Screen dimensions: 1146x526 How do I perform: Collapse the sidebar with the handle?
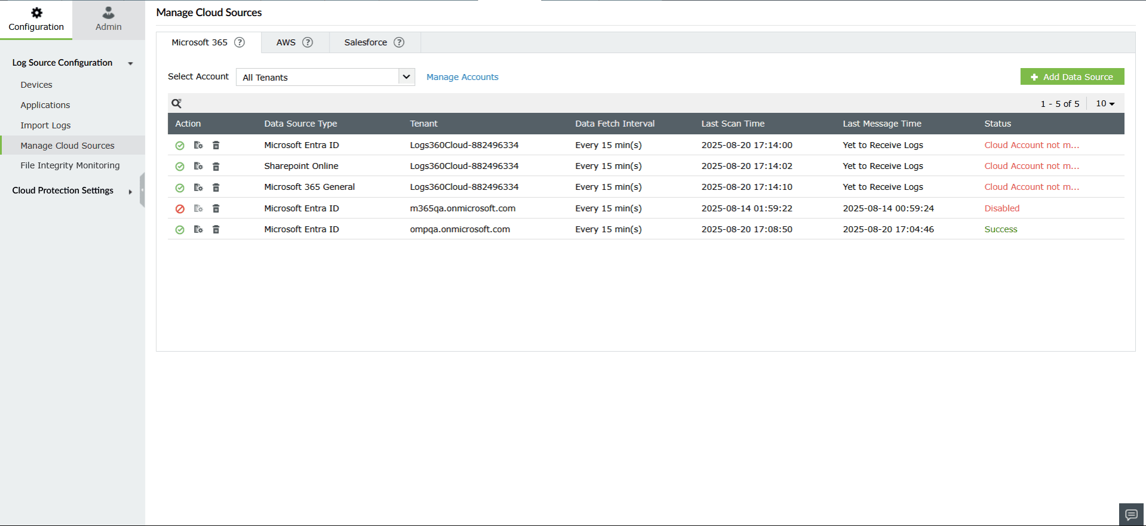(x=142, y=190)
